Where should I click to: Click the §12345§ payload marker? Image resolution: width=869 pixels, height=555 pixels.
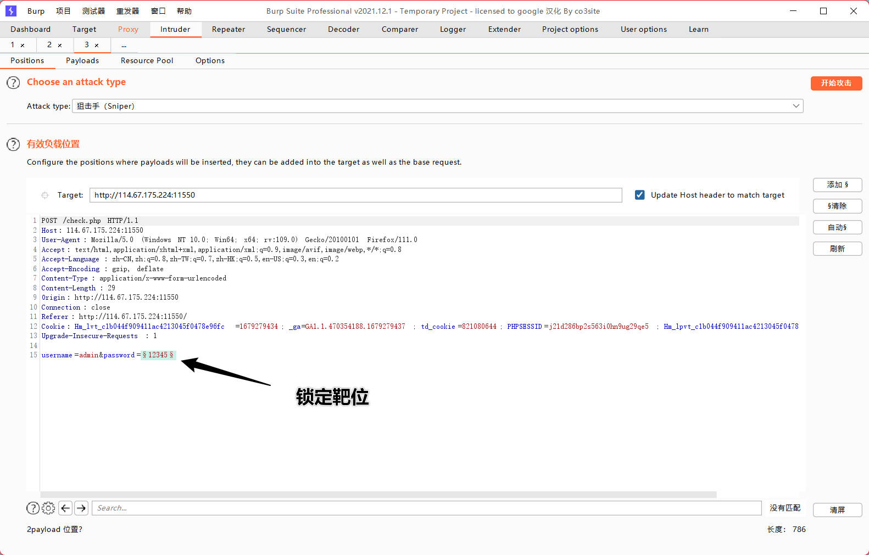point(158,355)
